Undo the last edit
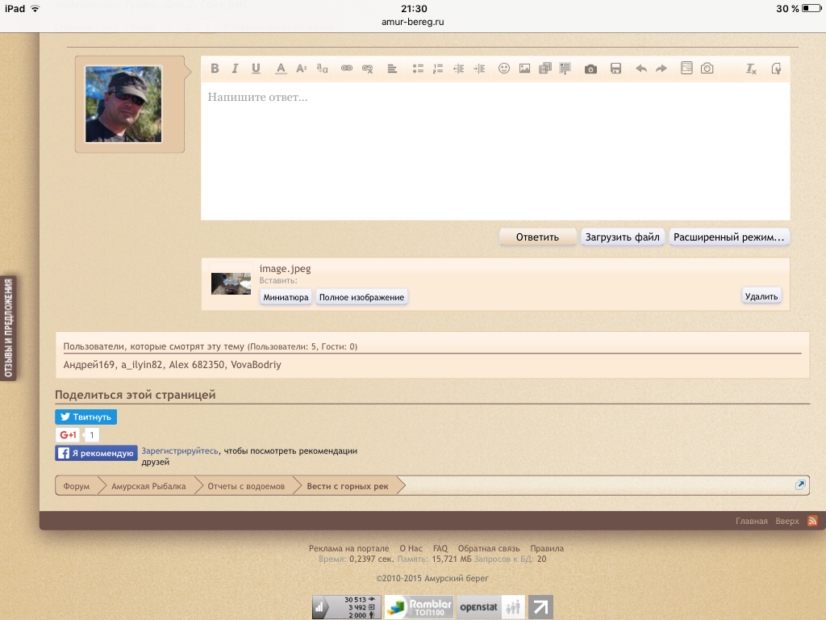This screenshot has width=826, height=620. click(x=641, y=69)
